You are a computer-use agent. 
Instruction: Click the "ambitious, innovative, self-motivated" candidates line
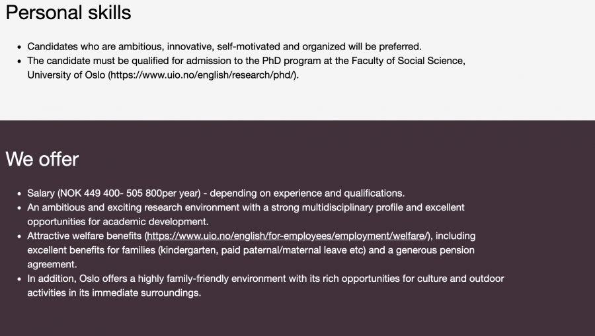tap(224, 47)
